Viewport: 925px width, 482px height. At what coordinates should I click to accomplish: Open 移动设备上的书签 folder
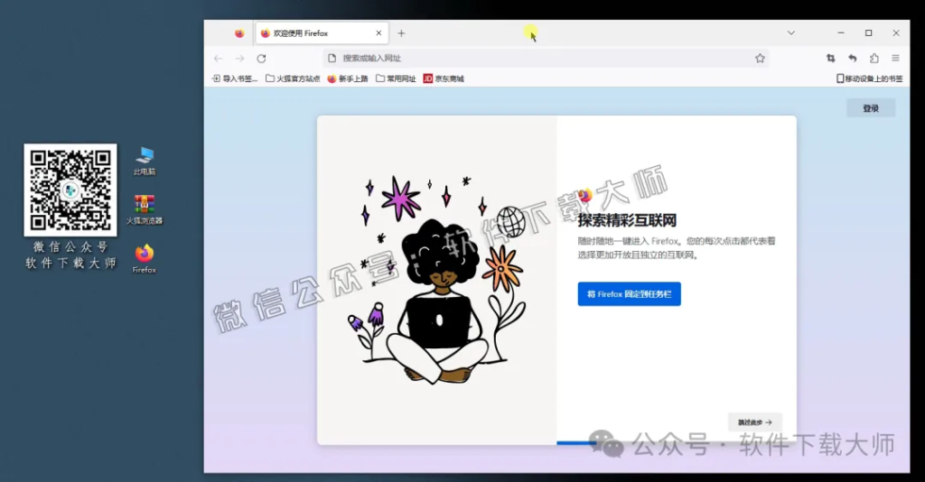[870, 79]
